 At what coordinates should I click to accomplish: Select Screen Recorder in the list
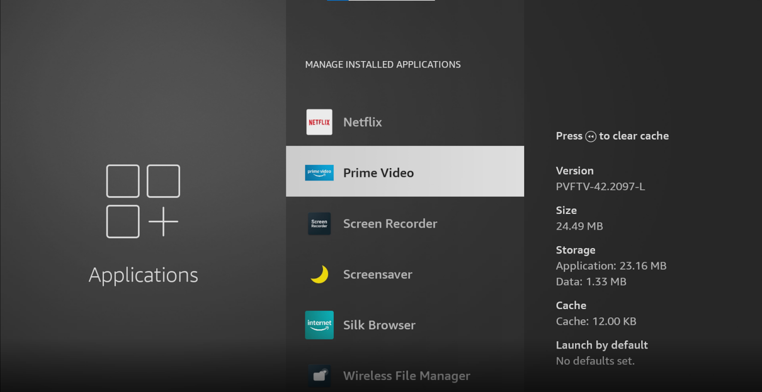405,224
